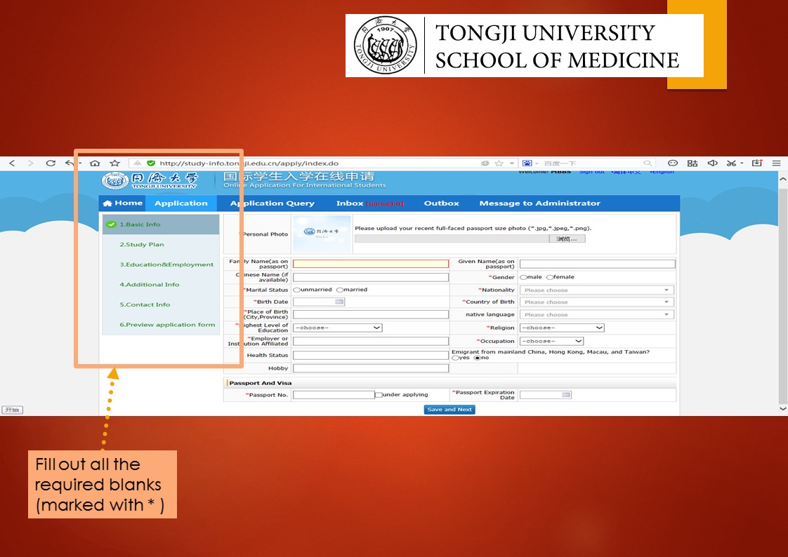Open the Home tab with house icon
788x557 pixels.
123,203
